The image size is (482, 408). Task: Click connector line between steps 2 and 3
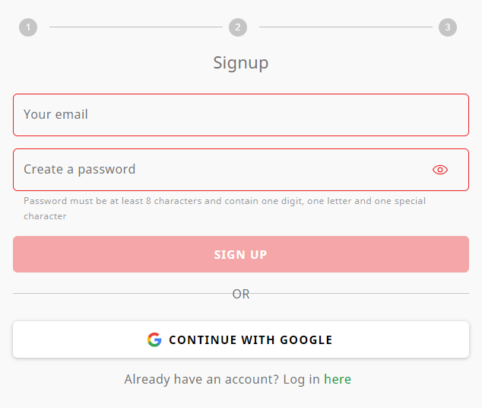346,27
